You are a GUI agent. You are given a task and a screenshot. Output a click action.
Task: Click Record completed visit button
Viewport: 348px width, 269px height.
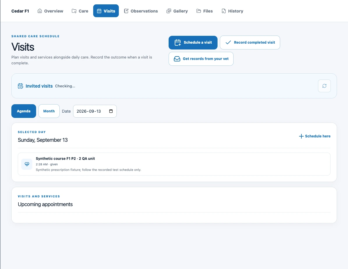coord(250,43)
